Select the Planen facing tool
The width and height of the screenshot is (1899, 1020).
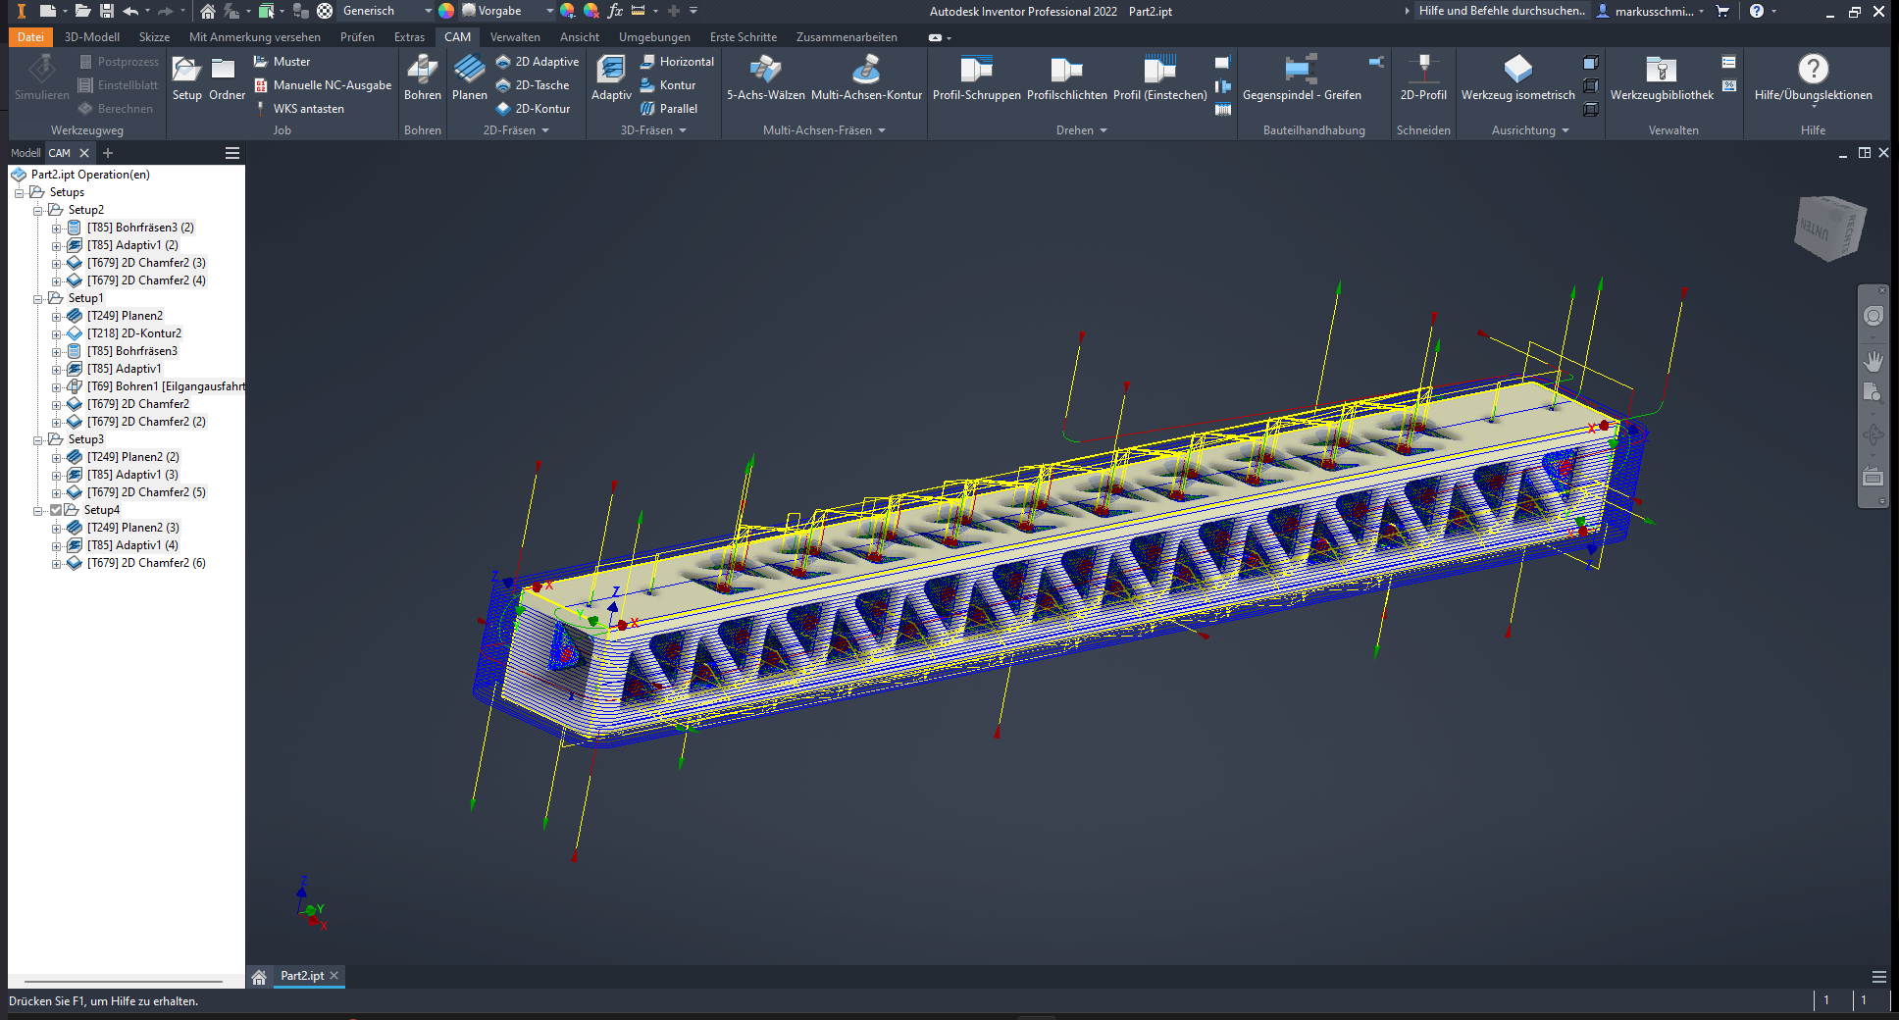(469, 78)
